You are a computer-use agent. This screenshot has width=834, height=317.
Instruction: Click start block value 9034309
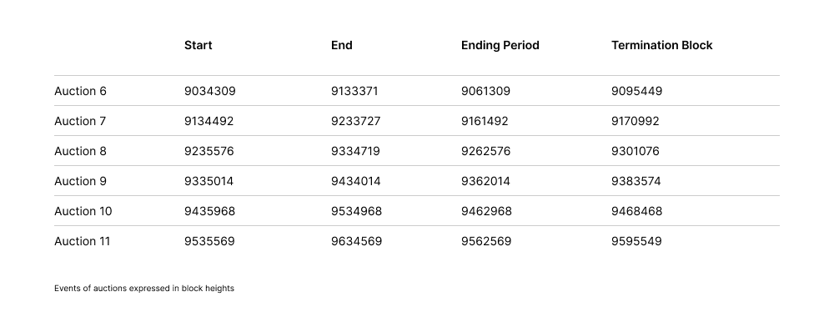pyautogui.click(x=209, y=91)
